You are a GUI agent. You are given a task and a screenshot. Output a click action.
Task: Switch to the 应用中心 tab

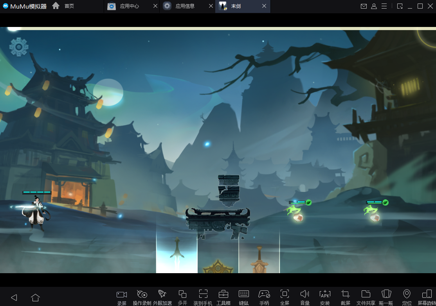pos(129,6)
